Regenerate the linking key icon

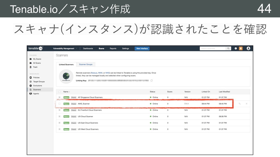(151, 81)
